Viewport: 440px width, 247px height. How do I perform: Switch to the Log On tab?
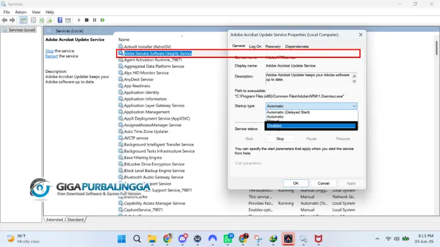[x=255, y=46]
